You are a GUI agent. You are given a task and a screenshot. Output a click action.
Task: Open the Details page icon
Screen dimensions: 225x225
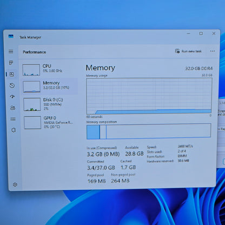pyautogui.click(x=13, y=119)
